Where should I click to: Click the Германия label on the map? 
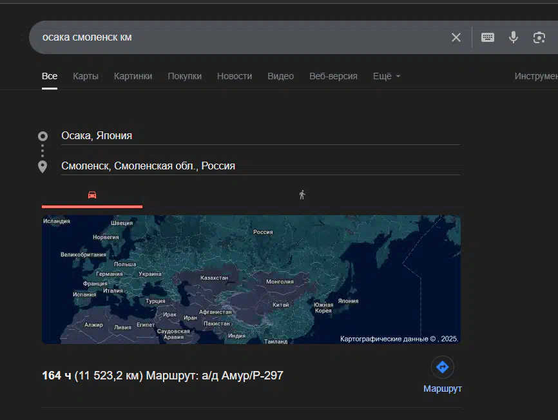coord(110,274)
